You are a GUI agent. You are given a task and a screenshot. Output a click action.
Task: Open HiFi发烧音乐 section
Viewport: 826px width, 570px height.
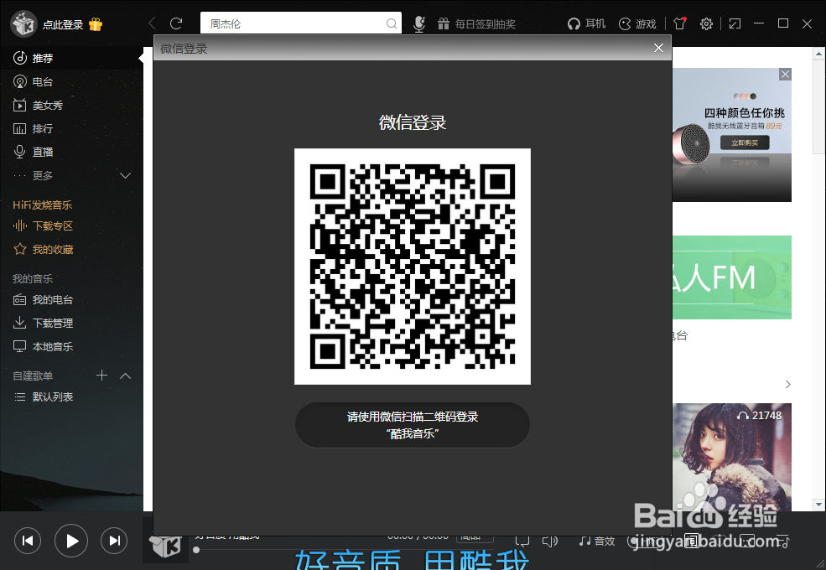[x=42, y=205]
